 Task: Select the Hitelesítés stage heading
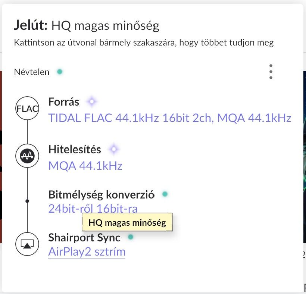75,150
